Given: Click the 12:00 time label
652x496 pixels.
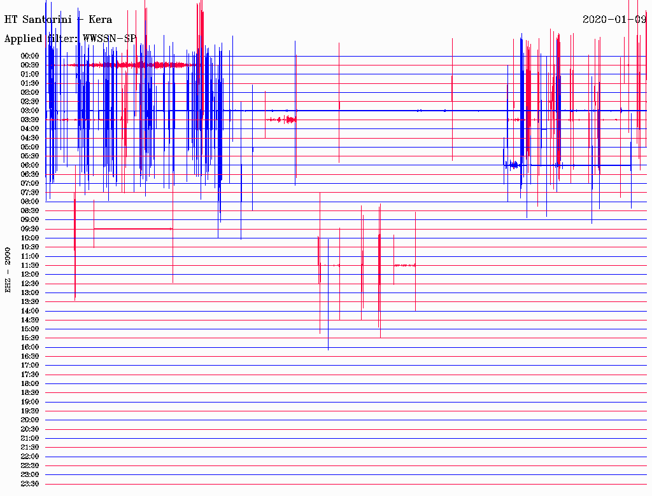Looking at the screenshot, I should pos(30,275).
